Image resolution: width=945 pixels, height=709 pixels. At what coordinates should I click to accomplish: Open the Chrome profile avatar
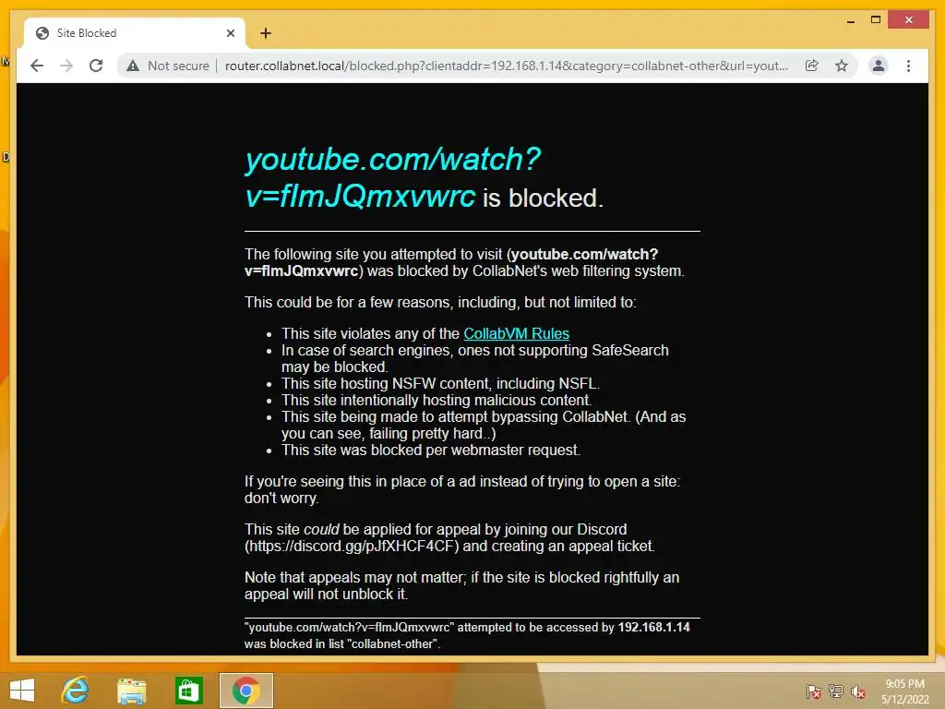879,66
